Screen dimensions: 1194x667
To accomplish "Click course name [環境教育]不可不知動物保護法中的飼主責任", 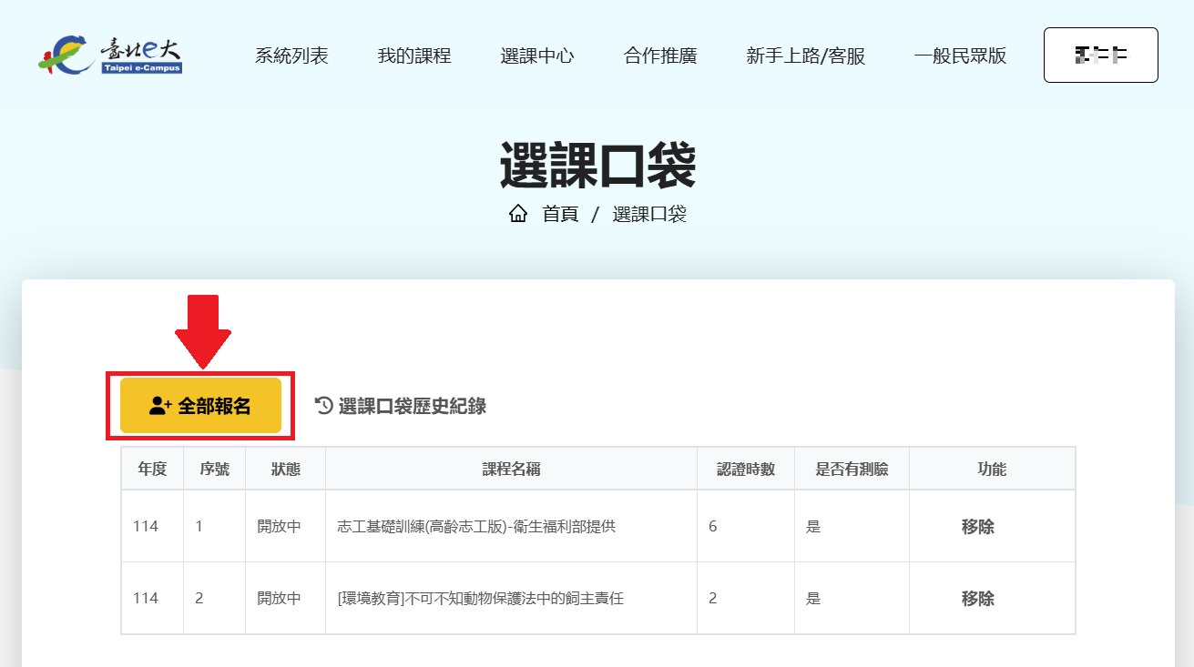I will coord(481,598).
